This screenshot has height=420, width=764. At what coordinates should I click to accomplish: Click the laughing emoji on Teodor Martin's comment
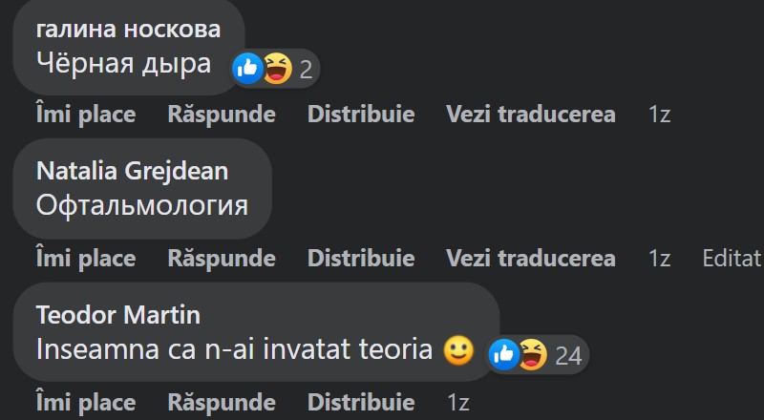532,355
